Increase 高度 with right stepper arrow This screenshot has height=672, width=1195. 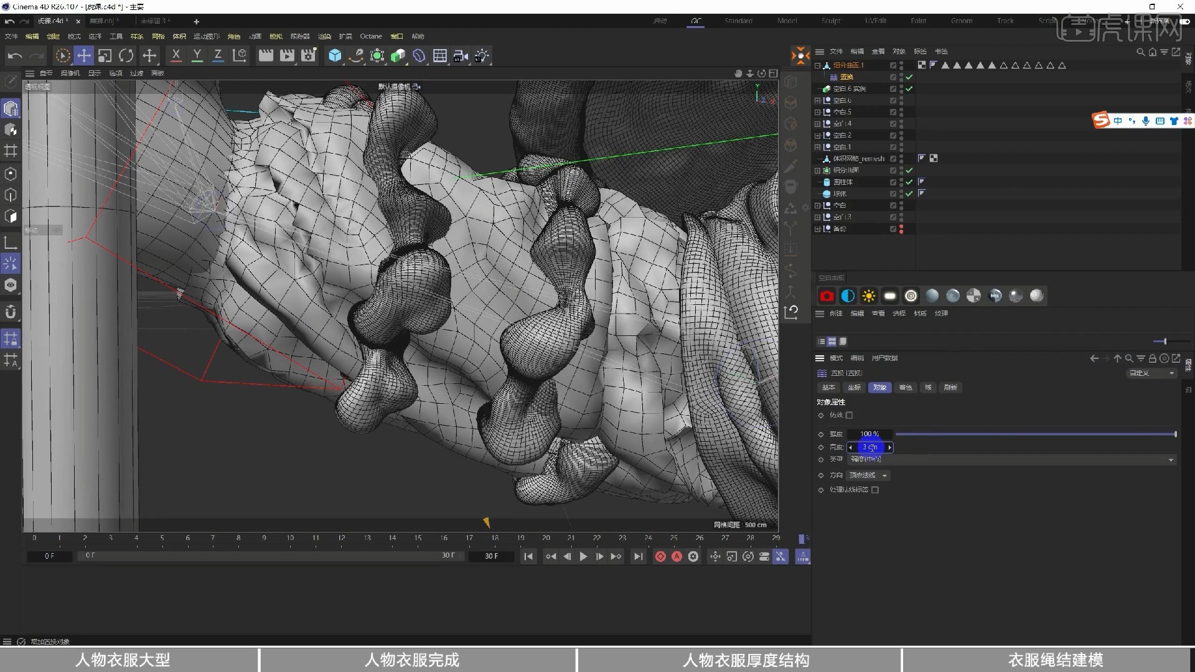[x=890, y=447]
